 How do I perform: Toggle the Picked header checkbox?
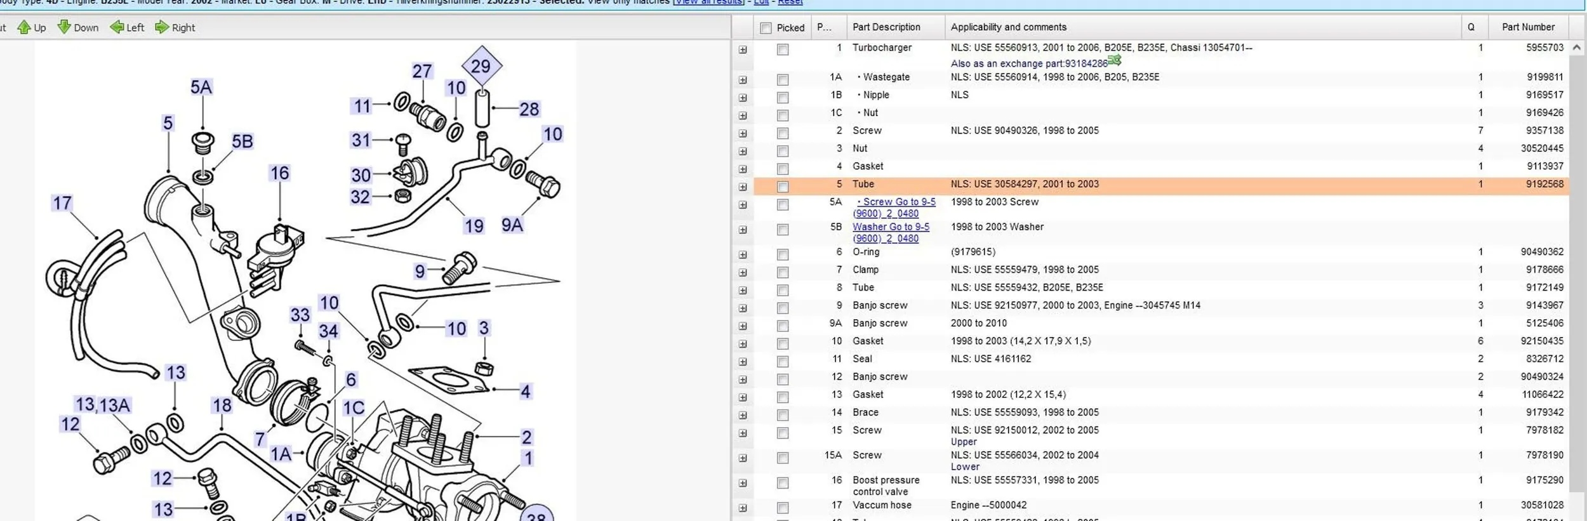(x=766, y=28)
